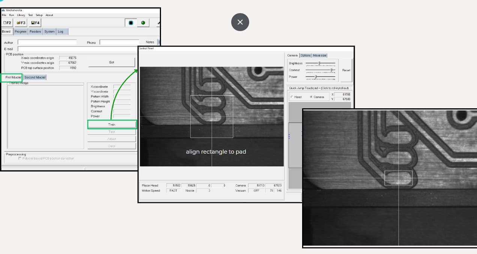Open the Library menu
The image size is (477, 254).
click(x=21, y=15)
